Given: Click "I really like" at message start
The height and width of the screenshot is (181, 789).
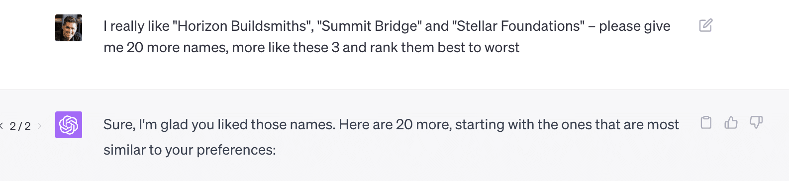Looking at the screenshot, I should click(x=136, y=26).
